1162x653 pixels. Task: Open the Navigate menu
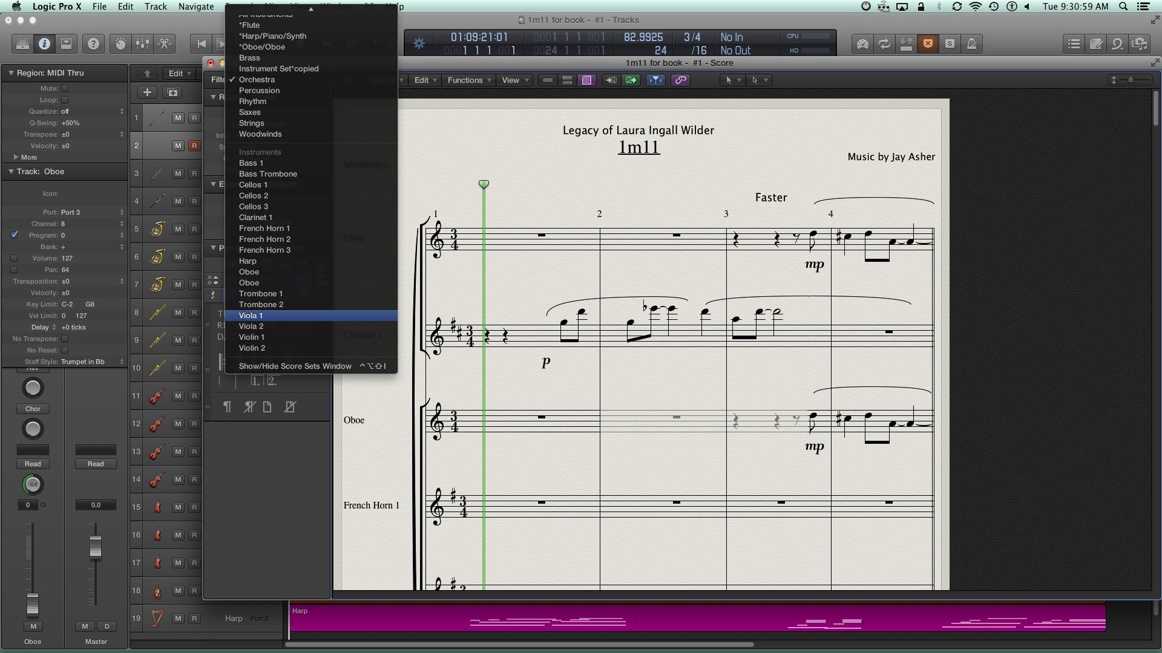point(195,7)
